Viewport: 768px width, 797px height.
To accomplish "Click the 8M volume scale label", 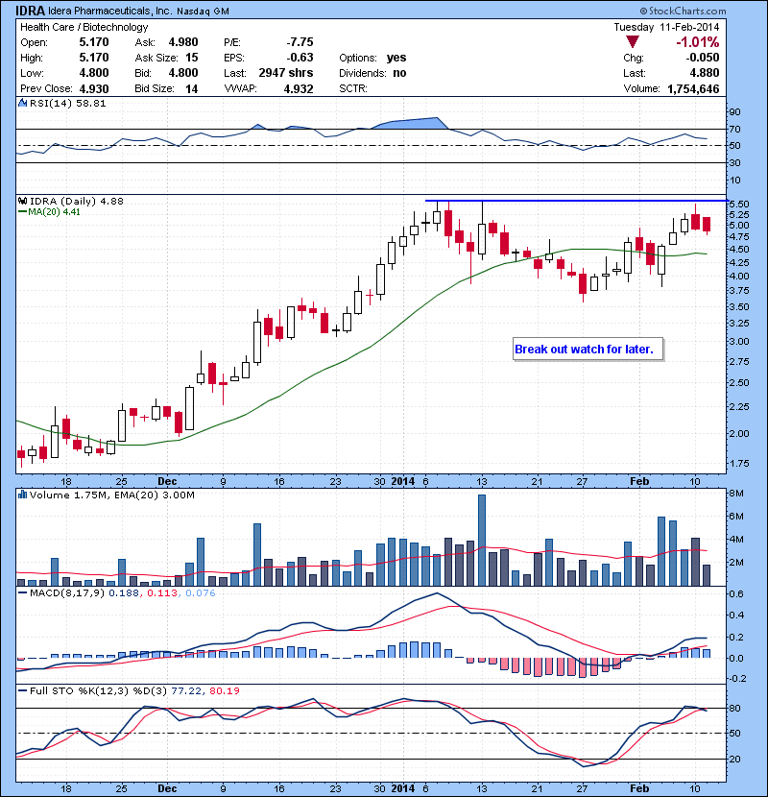I will (736, 493).
